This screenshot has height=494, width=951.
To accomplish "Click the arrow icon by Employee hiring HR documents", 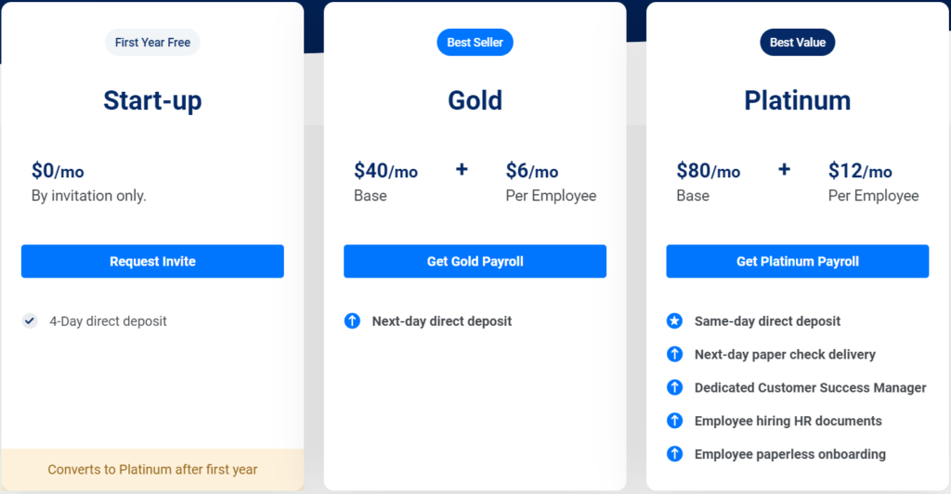I will [674, 421].
